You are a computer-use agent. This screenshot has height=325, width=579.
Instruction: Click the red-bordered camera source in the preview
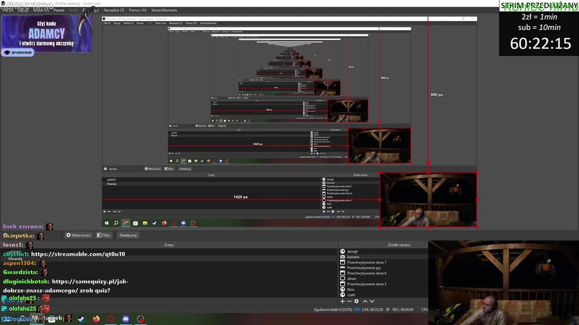(428, 200)
